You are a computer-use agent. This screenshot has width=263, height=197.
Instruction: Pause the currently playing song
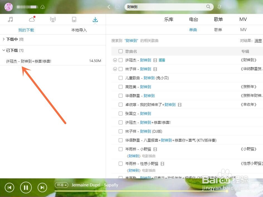[x=26, y=187]
